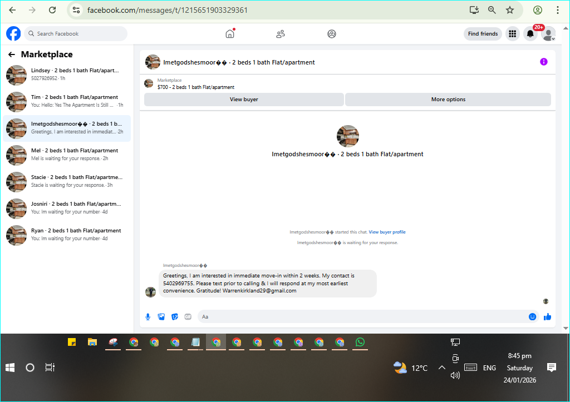Screen dimensions: 570x402
Task: Open the emoji picker smiley icon
Action: tap(532, 317)
